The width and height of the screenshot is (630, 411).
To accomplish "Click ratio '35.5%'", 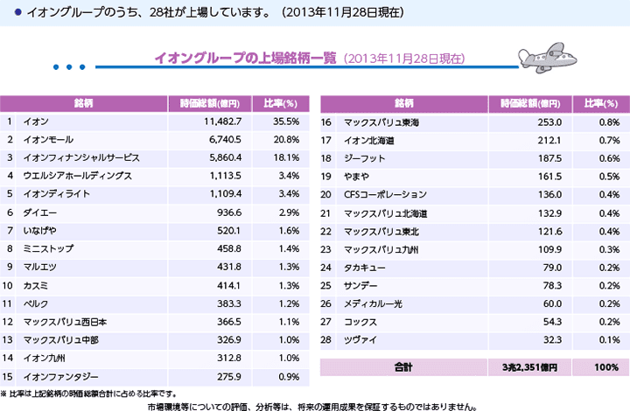I will coord(286,122).
